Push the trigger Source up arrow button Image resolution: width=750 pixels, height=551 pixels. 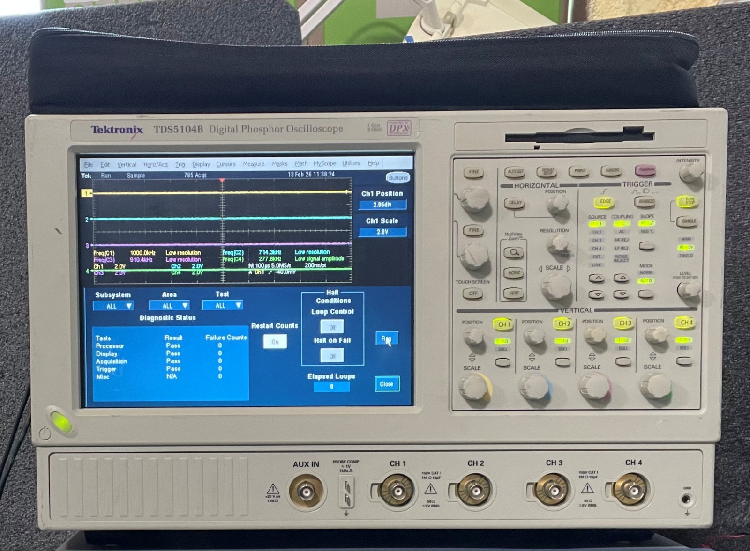tap(596, 279)
